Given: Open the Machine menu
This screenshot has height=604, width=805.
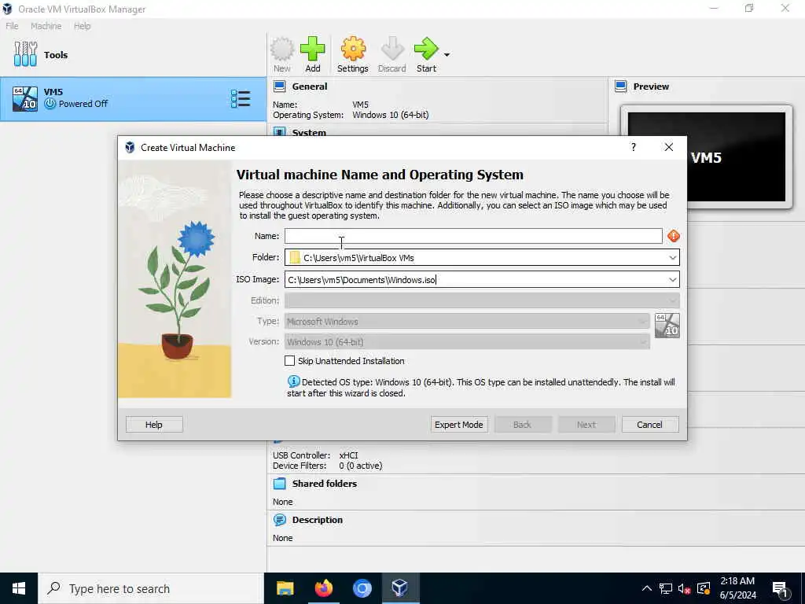Looking at the screenshot, I should click(46, 26).
